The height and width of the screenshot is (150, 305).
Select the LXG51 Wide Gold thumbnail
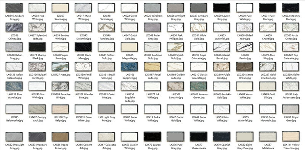point(198,27)
